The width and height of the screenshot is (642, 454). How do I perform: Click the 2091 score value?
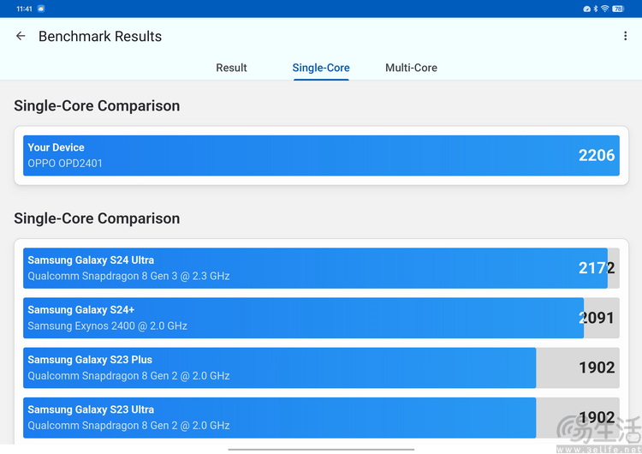pyautogui.click(x=597, y=318)
